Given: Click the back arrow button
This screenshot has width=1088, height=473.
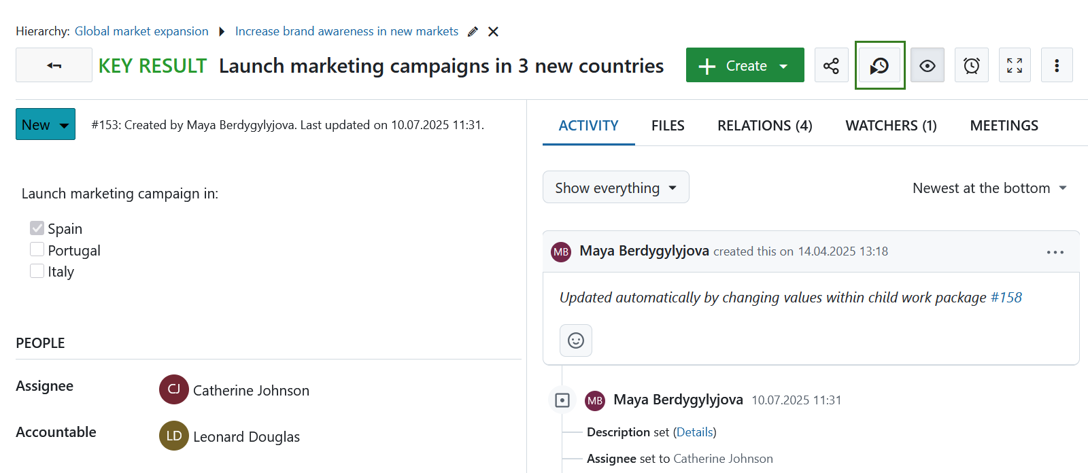Looking at the screenshot, I should [x=54, y=65].
